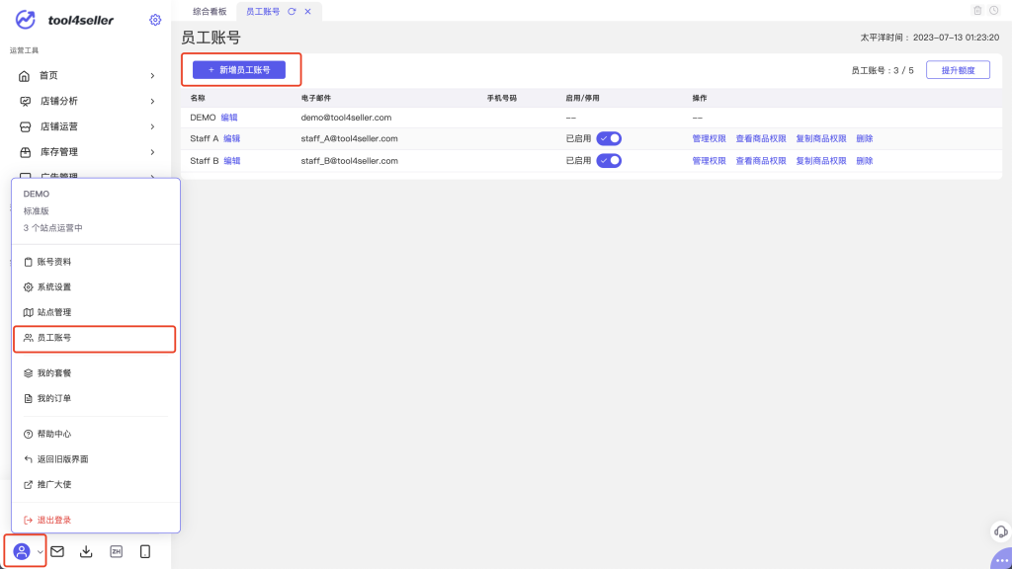
Task: Open the chat bubble icon
Action: (1002, 560)
